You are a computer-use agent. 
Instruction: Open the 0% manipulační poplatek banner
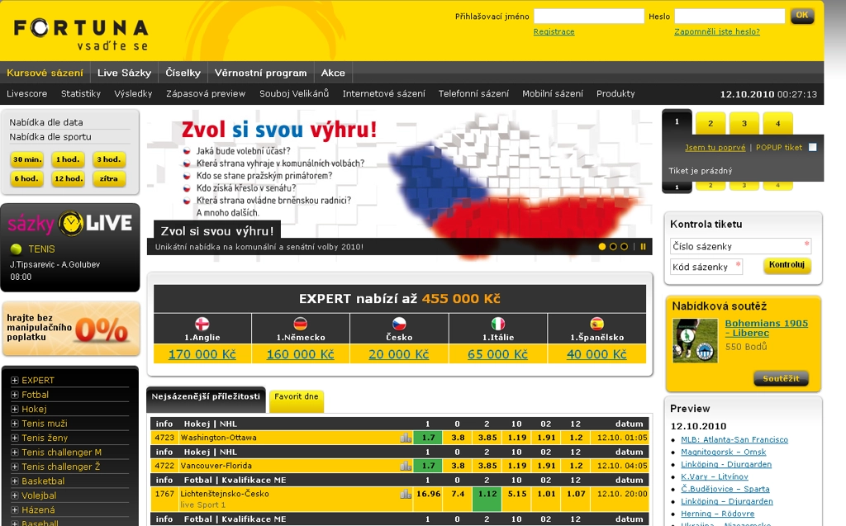pos(71,329)
